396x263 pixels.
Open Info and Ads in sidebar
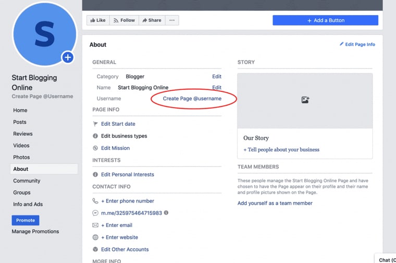coord(28,205)
